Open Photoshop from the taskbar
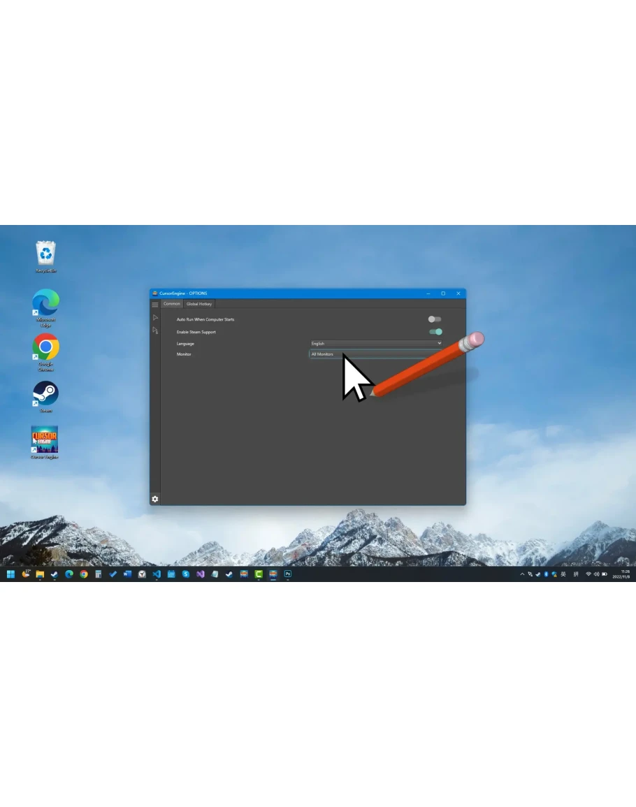This screenshot has height=807, width=636. click(287, 574)
